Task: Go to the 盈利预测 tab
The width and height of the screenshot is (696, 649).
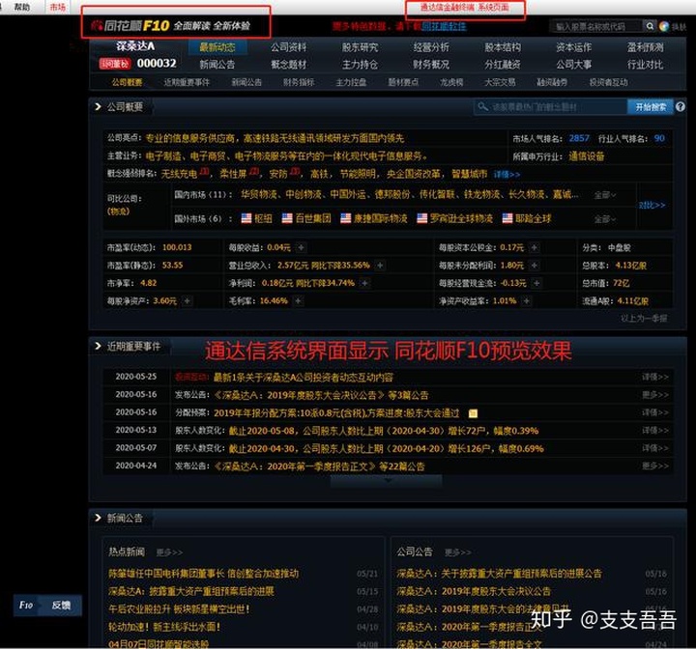Action: [x=645, y=47]
